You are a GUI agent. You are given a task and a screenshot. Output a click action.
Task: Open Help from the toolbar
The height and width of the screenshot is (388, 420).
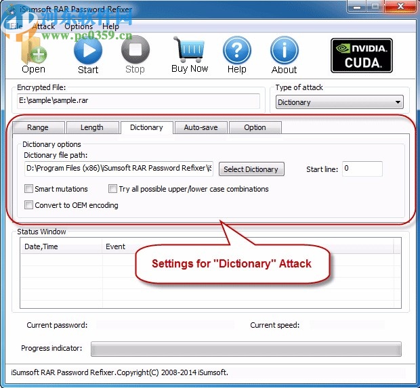click(x=237, y=56)
